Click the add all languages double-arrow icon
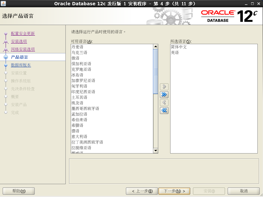 click(164, 95)
